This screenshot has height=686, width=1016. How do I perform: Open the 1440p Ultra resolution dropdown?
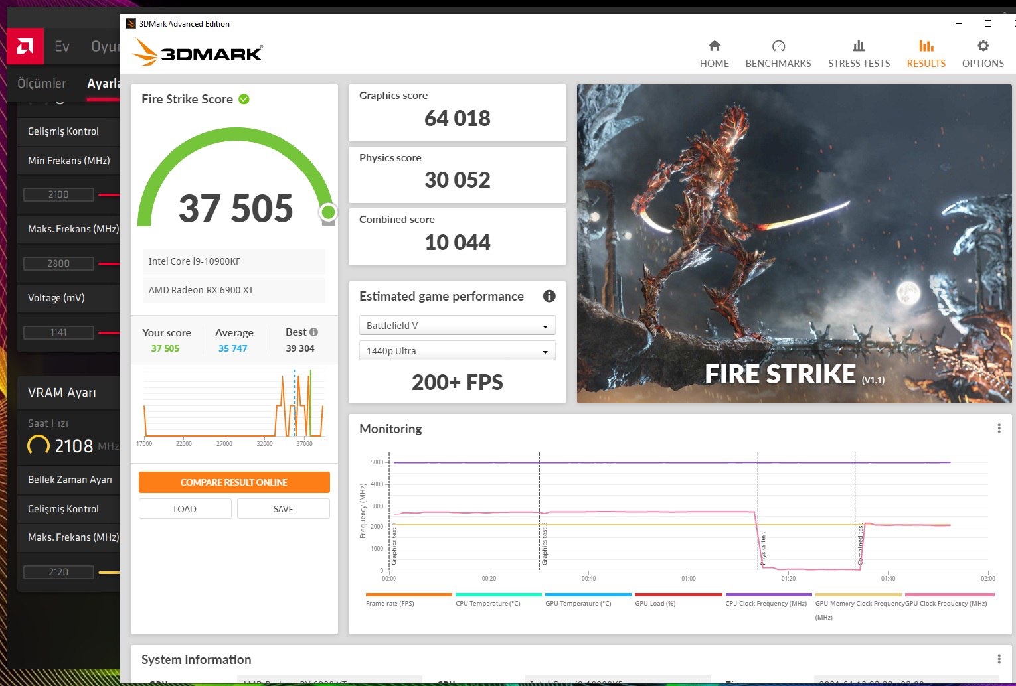point(457,350)
